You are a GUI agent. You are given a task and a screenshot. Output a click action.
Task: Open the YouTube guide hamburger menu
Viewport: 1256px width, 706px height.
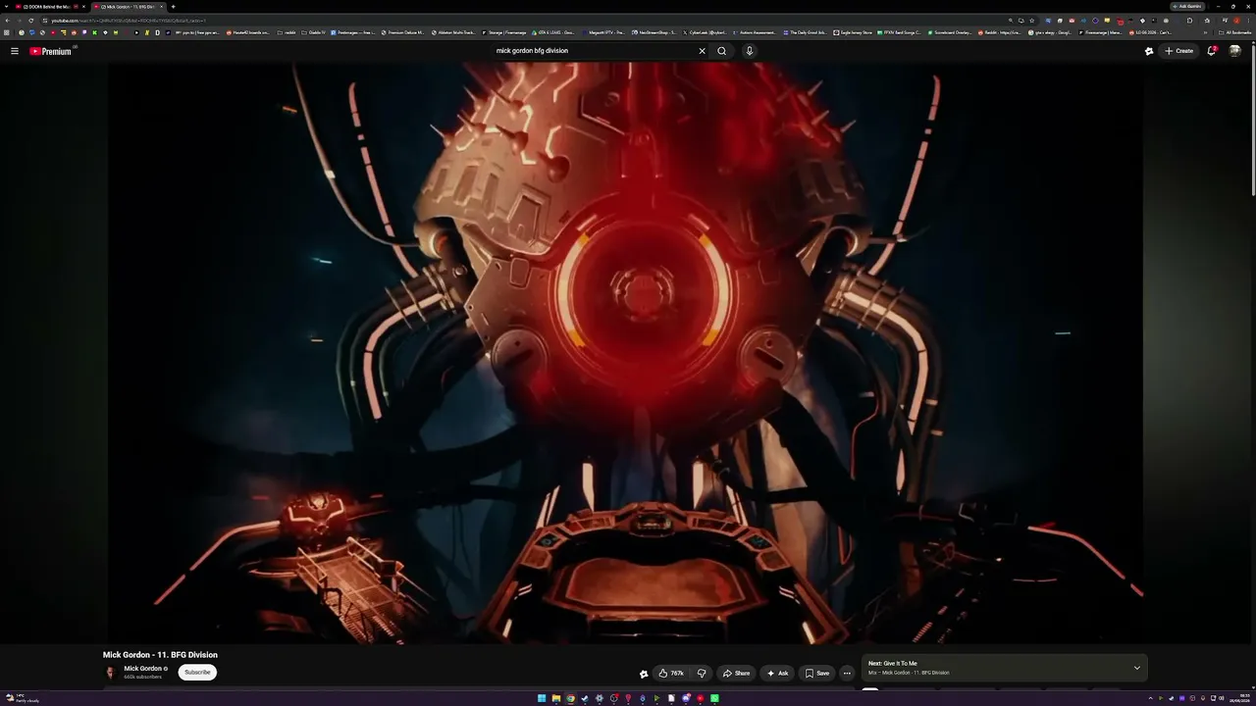pyautogui.click(x=15, y=51)
